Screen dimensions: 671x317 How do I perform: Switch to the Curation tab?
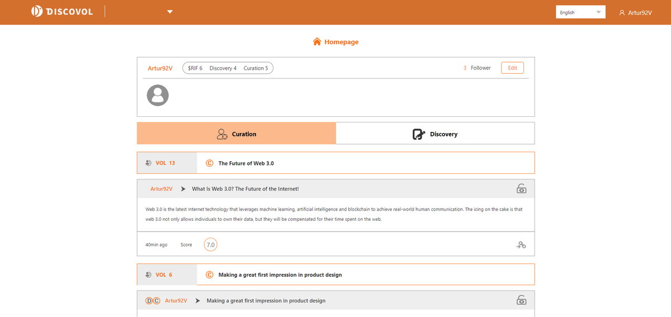pos(237,134)
